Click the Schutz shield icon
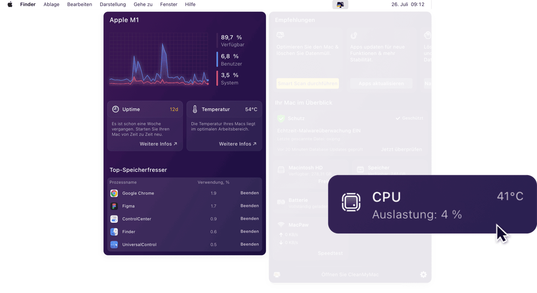 (x=281, y=118)
